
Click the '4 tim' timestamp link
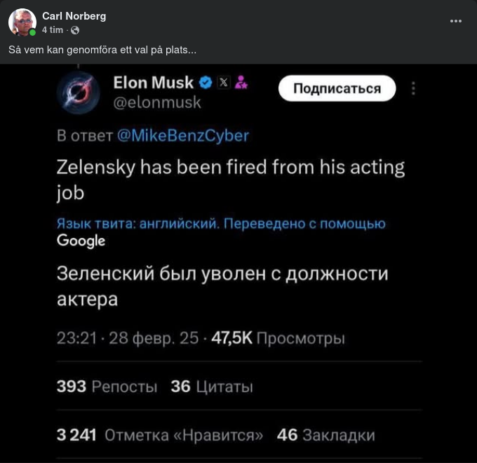52,30
